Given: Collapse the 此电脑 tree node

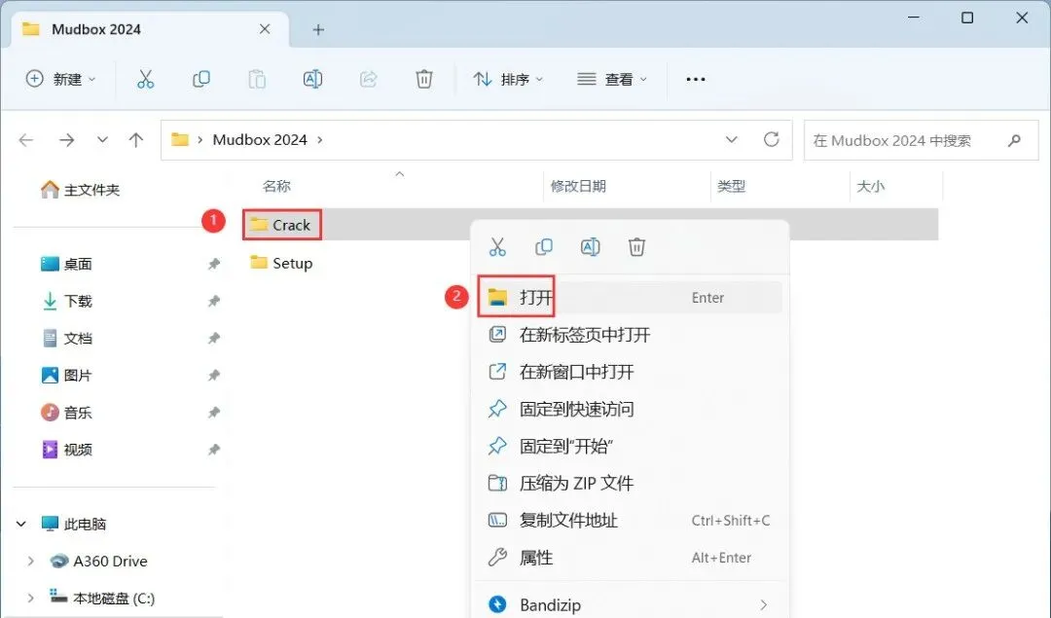Looking at the screenshot, I should [x=21, y=524].
